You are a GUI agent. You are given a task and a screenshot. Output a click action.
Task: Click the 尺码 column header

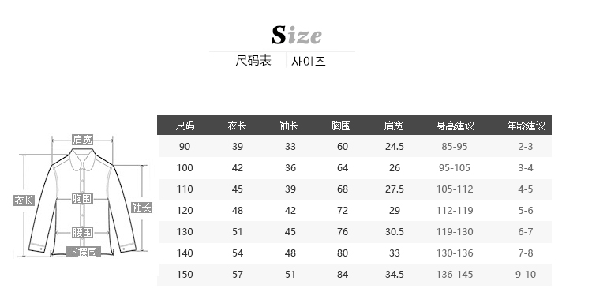(185, 126)
